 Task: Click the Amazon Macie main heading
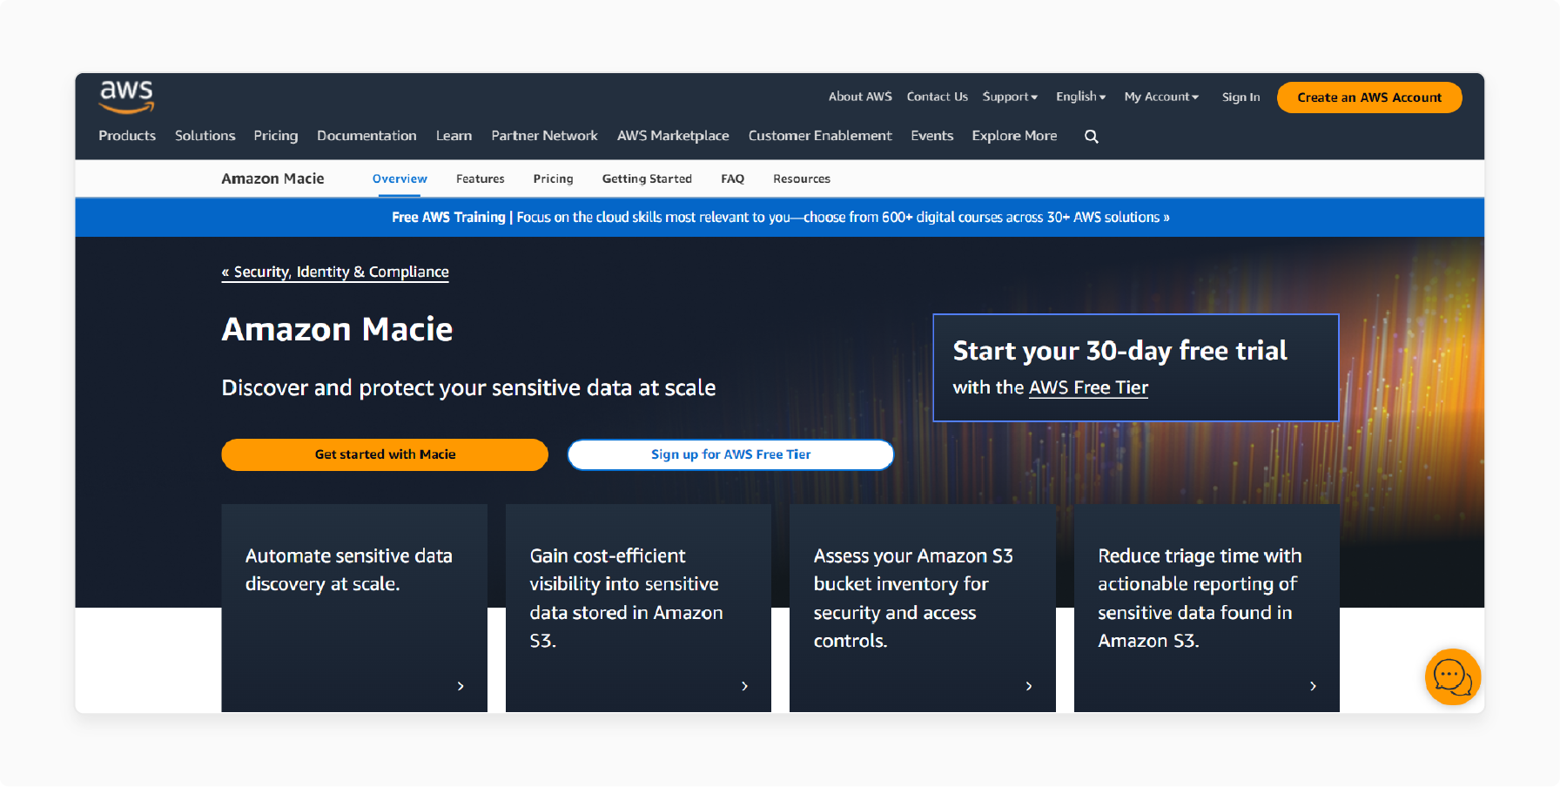click(337, 329)
